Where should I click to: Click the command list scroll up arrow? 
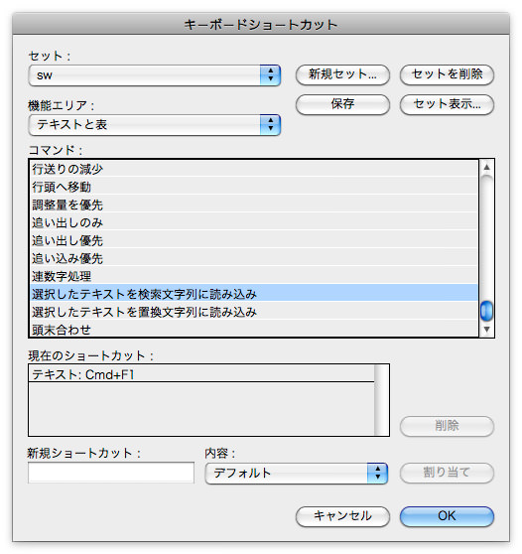[486, 167]
